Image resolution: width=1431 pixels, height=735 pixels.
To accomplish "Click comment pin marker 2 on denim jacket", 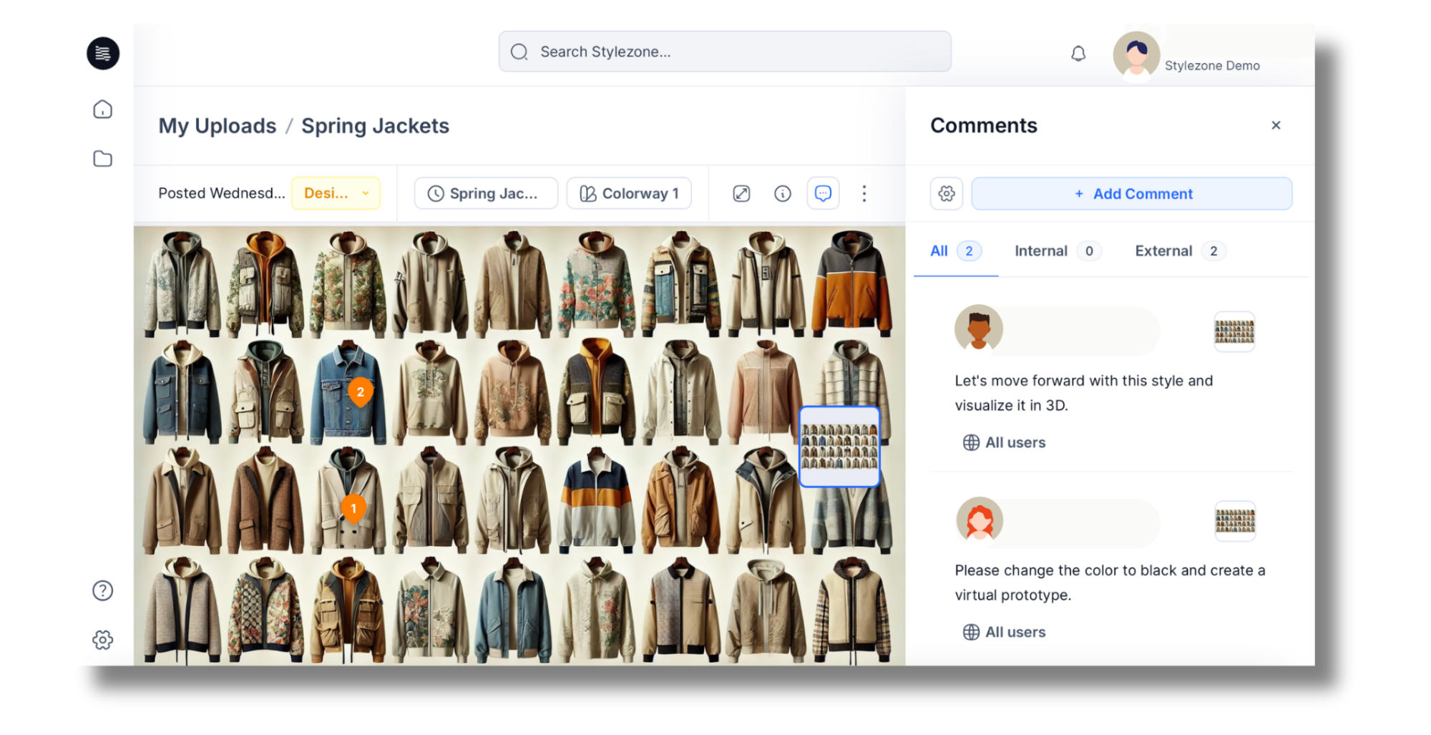I will [x=361, y=391].
